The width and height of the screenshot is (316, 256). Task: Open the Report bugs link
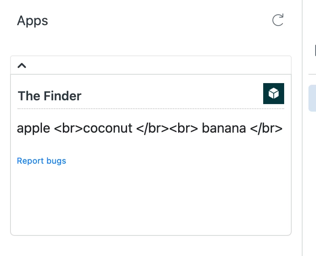click(x=41, y=161)
